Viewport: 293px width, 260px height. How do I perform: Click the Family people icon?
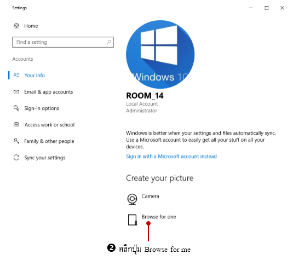click(16, 141)
